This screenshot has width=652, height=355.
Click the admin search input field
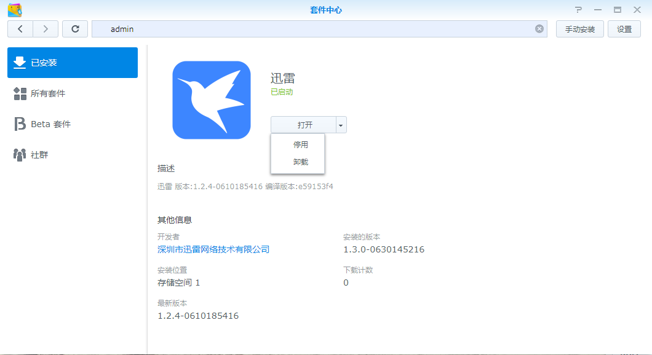tap(308, 29)
